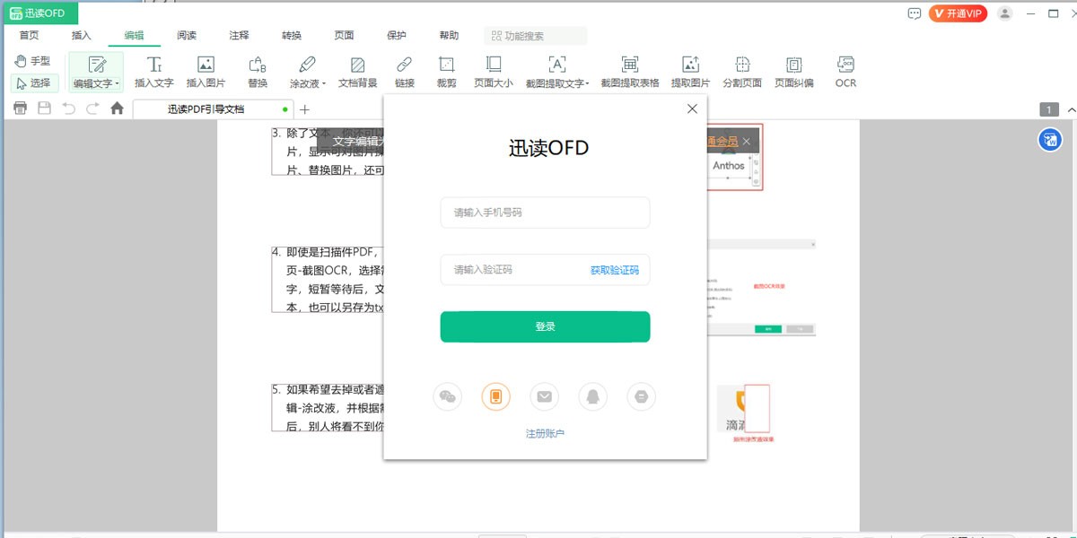
Task: Choose Insert Text (插入文字) tool
Action: click(x=153, y=72)
